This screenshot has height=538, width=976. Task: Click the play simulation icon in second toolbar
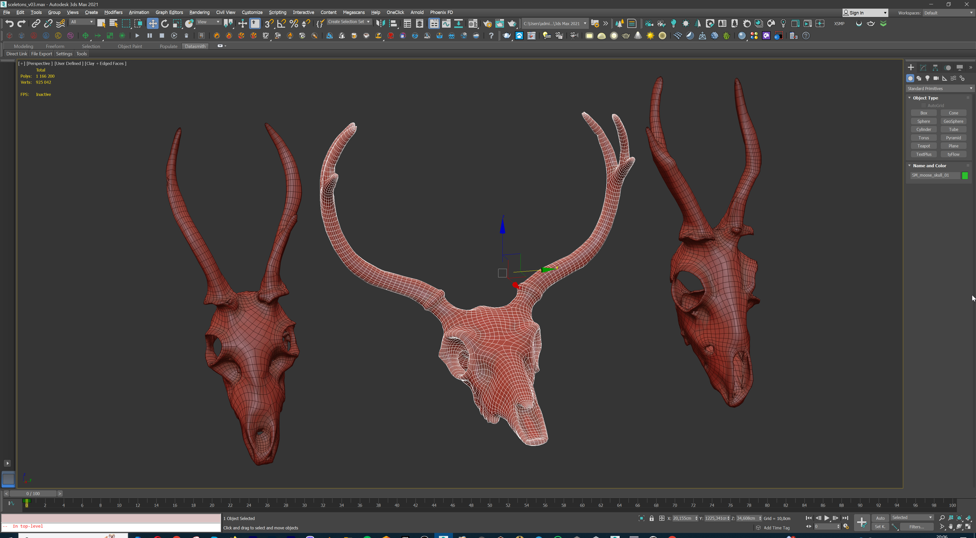[137, 36]
